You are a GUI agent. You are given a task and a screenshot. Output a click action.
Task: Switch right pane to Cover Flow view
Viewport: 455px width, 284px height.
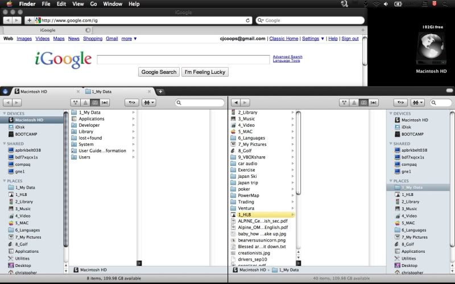374,102
